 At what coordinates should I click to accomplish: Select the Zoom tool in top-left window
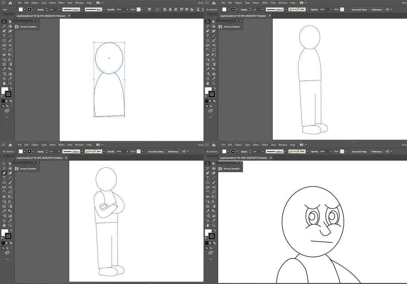10,83
